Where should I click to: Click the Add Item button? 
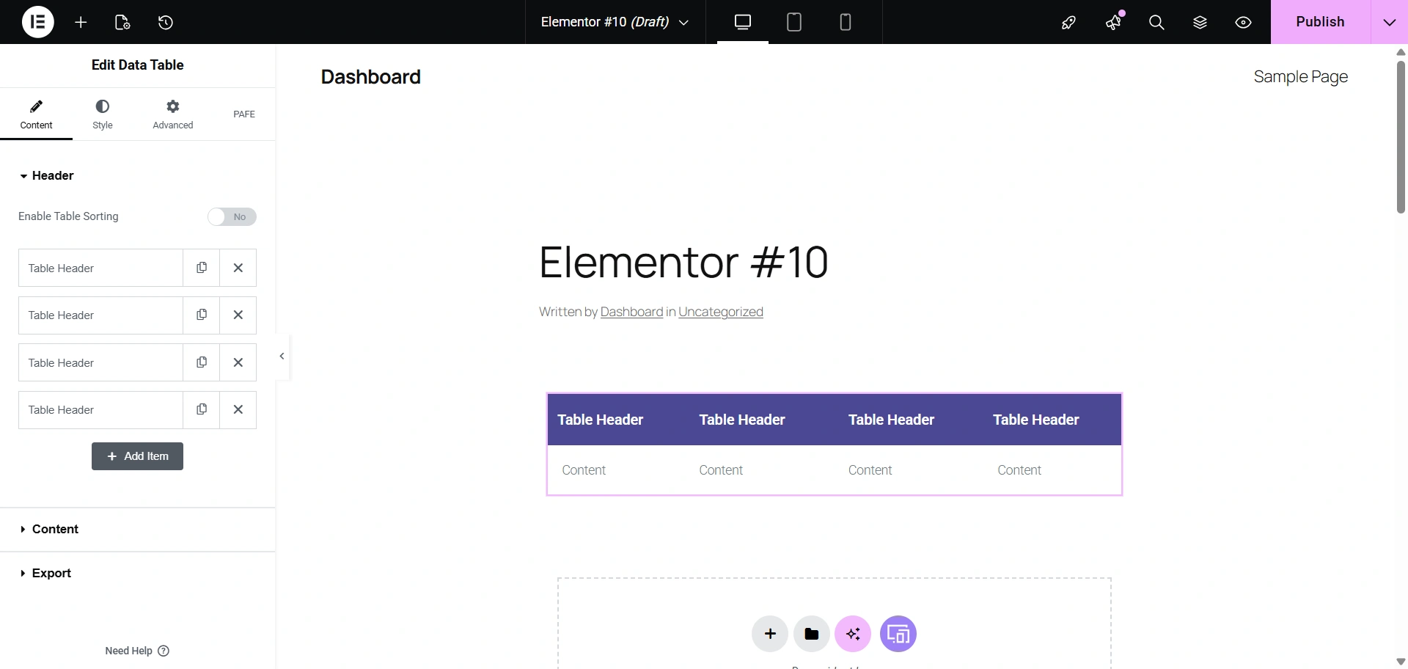[x=137, y=456]
